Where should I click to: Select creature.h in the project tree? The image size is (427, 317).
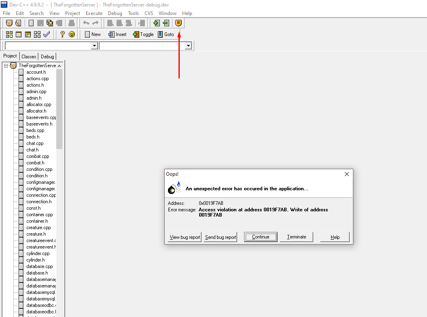coord(36,234)
